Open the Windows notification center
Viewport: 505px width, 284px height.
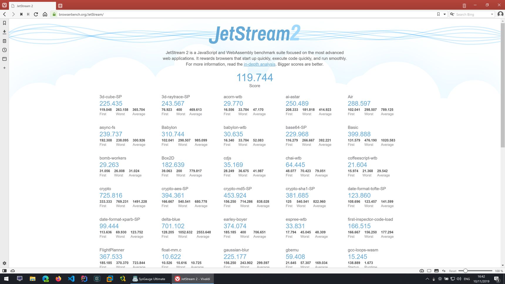coord(497,279)
